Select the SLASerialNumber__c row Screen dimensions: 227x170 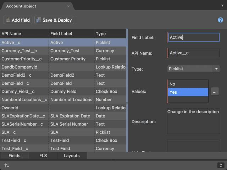[x=63, y=124]
